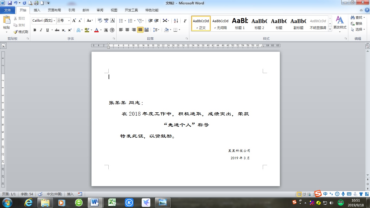Save the document via Quick Access toolbar
370x208 pixels.
(10, 3)
